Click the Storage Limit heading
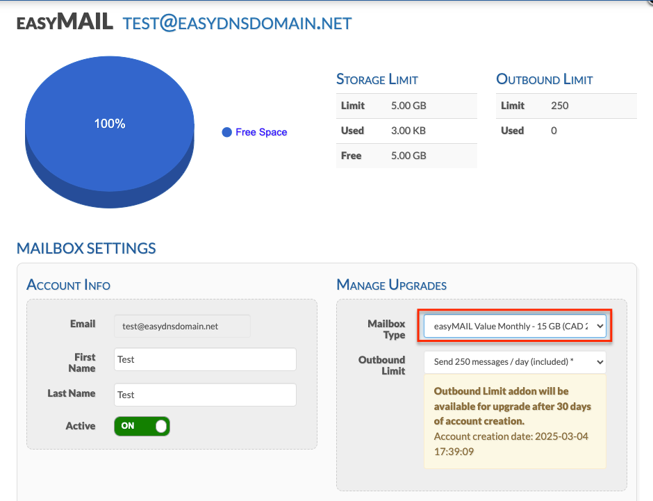653x501 pixels. click(x=377, y=79)
